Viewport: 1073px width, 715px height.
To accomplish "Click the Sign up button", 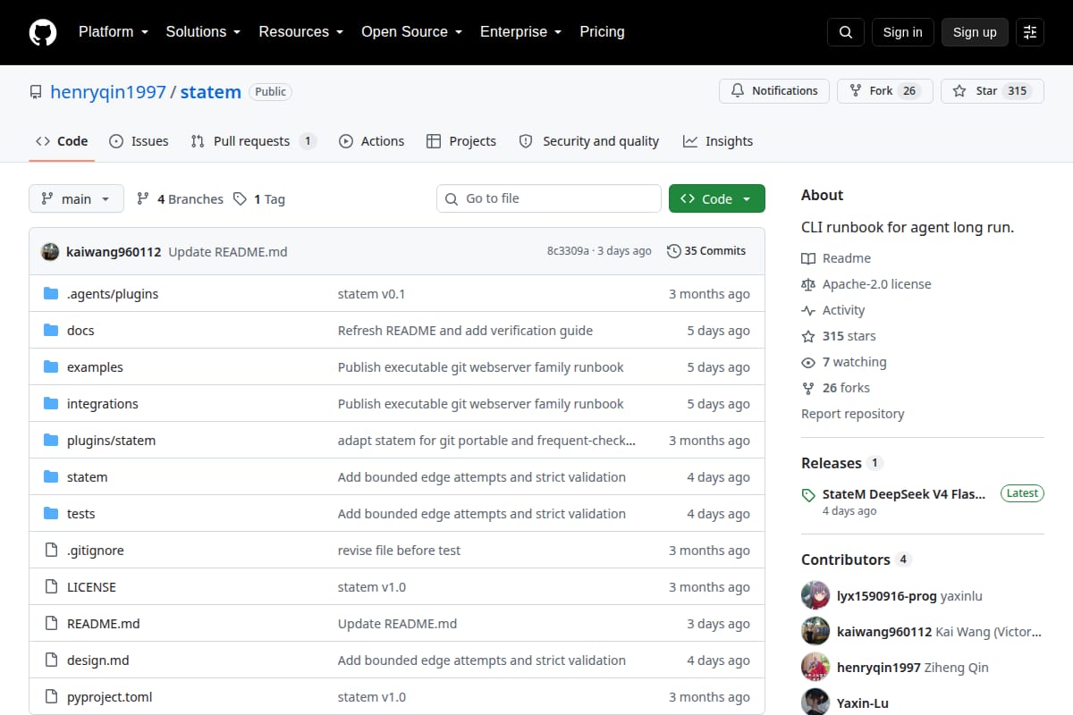I will point(975,32).
